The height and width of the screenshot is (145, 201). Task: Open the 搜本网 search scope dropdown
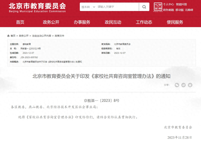click(89, 7)
